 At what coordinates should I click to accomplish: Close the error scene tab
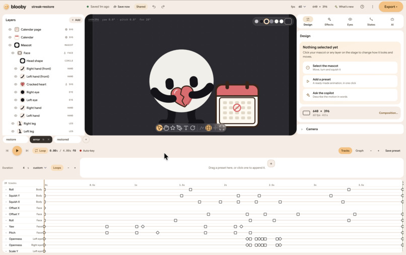[x=48, y=140]
